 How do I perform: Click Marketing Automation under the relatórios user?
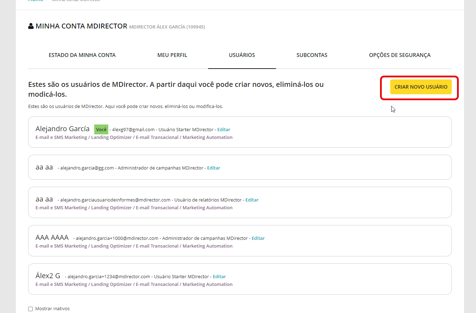tap(207, 207)
